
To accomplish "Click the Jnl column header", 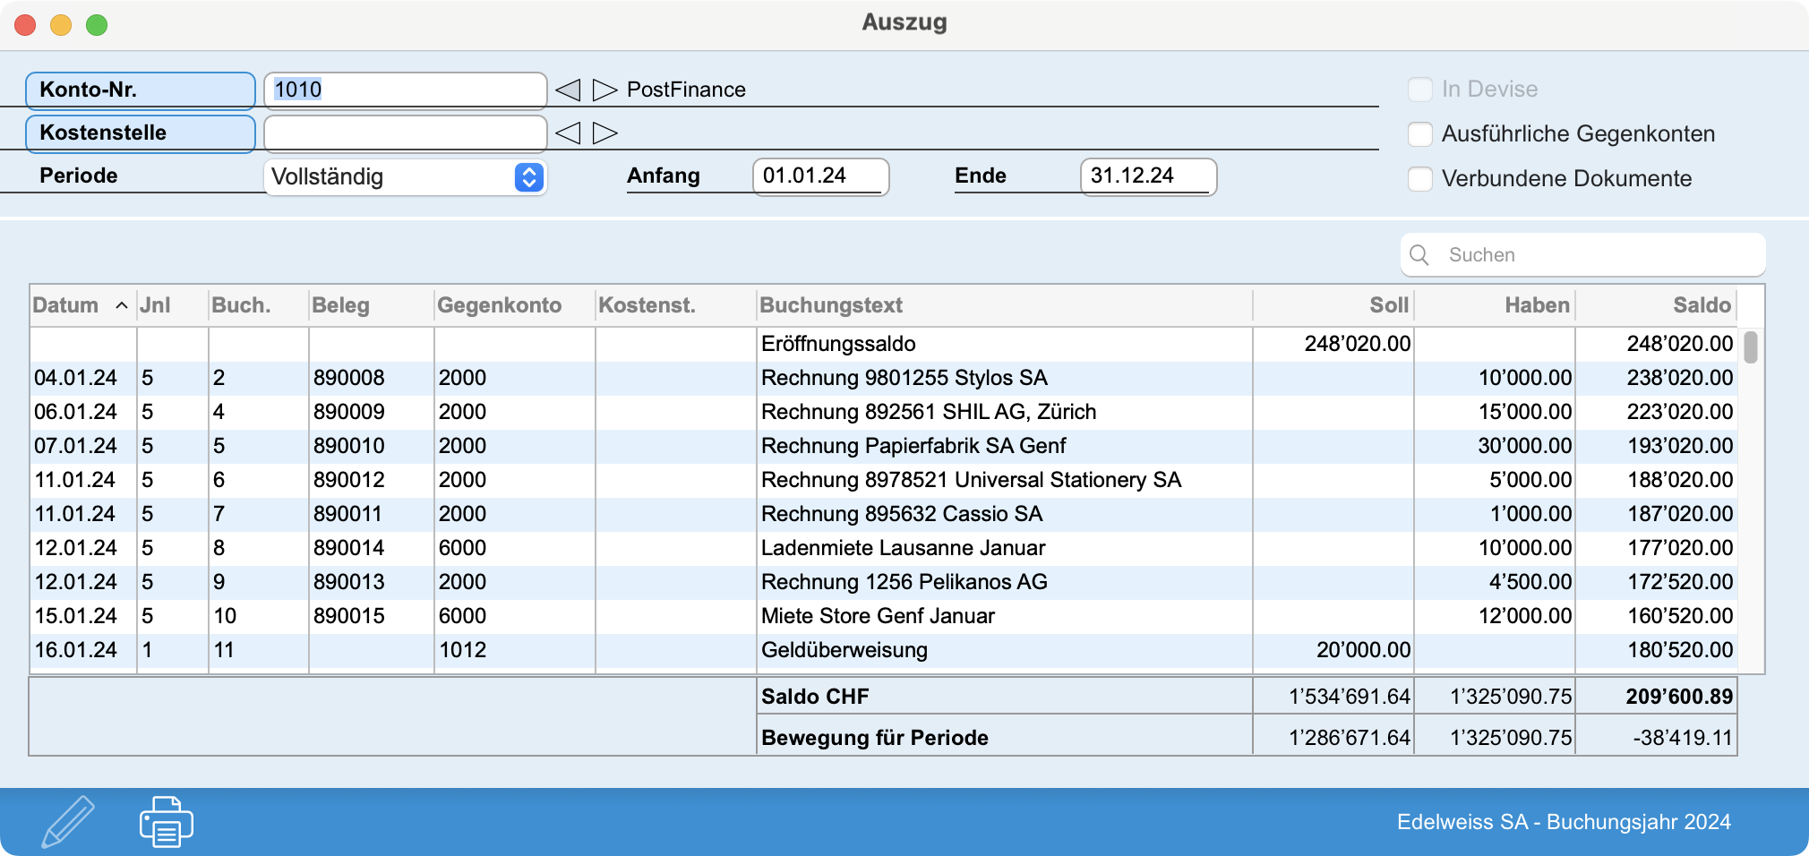I will 172,305.
